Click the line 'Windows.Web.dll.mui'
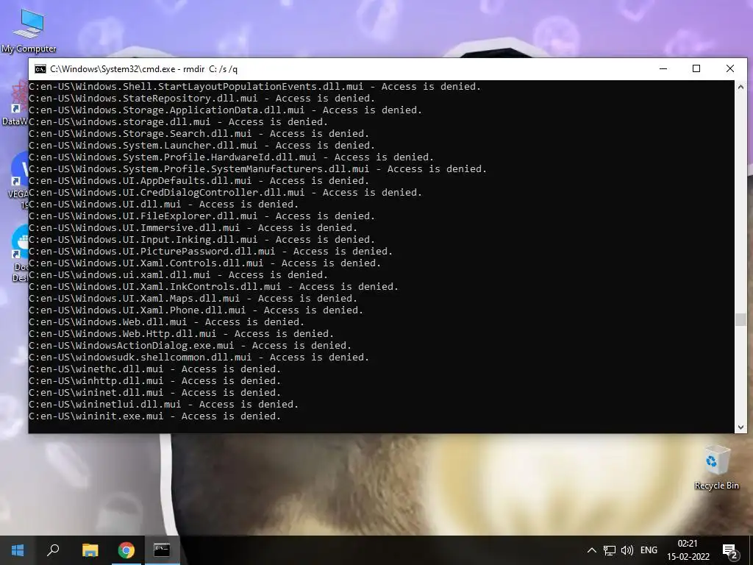The width and height of the screenshot is (753, 565). click(x=166, y=322)
